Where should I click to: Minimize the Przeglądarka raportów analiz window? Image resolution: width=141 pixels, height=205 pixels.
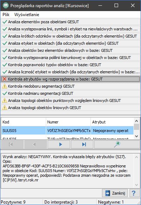100,5
